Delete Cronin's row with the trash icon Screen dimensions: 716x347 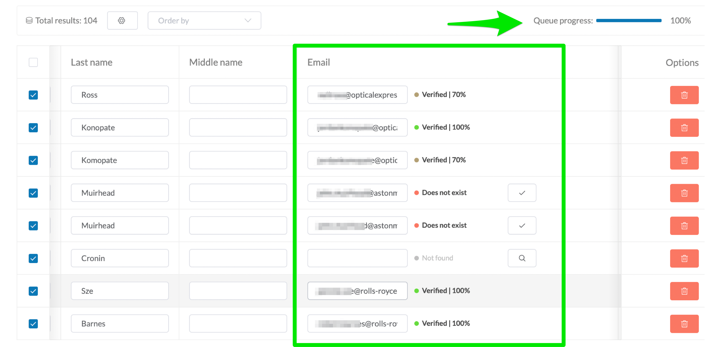click(684, 258)
